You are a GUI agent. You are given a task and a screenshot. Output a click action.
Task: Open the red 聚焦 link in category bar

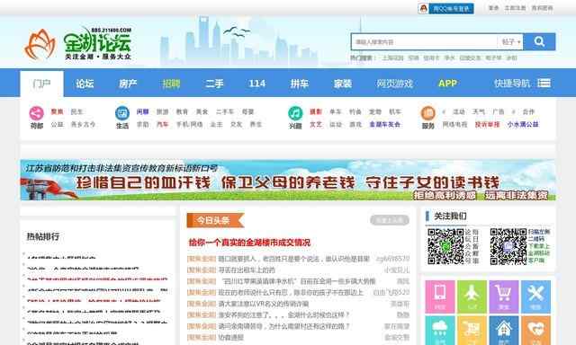coord(57,111)
